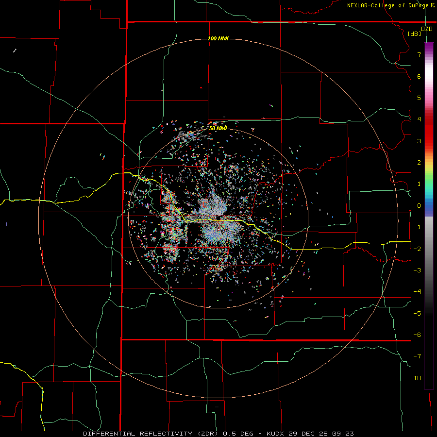The height and width of the screenshot is (437, 437).
Task: Click the 4 value on the scale
Action: pyautogui.click(x=419, y=119)
